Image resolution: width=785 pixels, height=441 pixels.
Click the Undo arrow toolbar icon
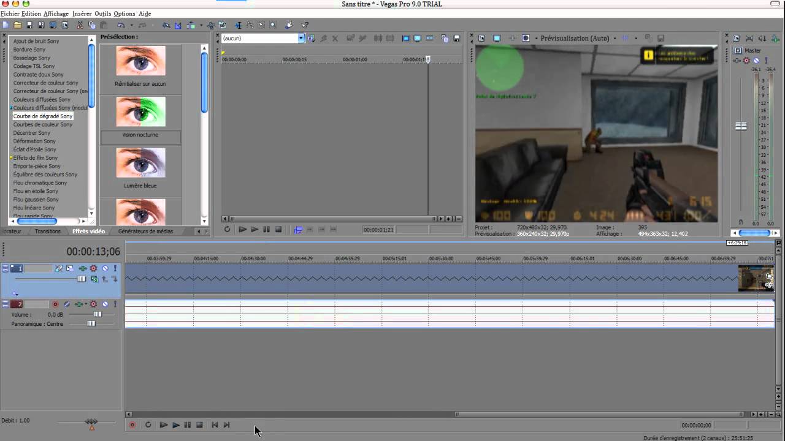[121, 25]
